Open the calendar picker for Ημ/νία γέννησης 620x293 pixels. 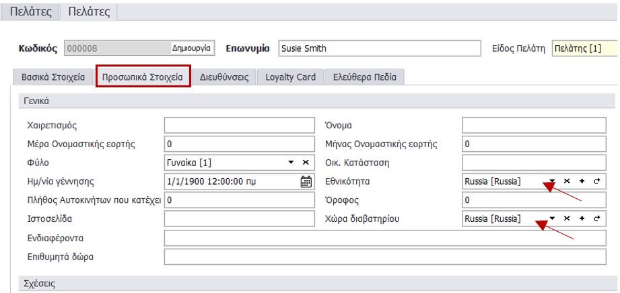pyautogui.click(x=306, y=181)
